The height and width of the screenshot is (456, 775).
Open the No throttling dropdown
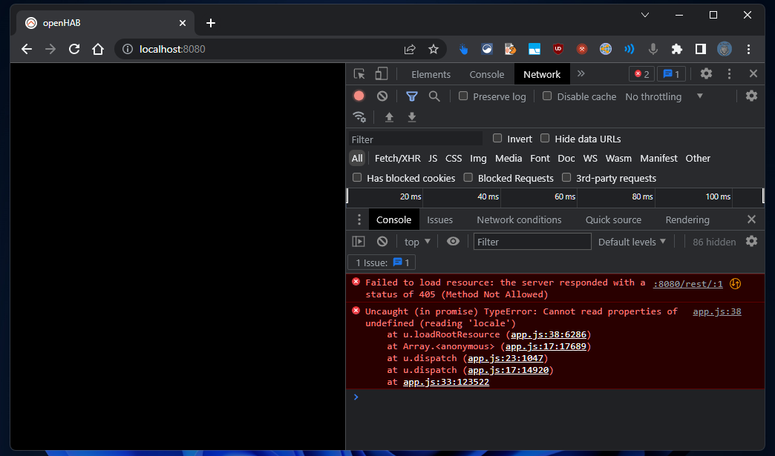coord(664,96)
